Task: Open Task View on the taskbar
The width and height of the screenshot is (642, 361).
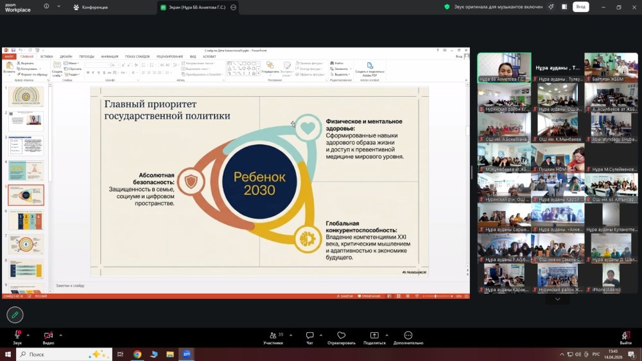Action: click(120, 354)
